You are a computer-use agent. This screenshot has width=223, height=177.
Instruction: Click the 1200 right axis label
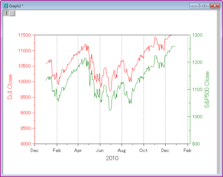pyautogui.click(x=197, y=62)
